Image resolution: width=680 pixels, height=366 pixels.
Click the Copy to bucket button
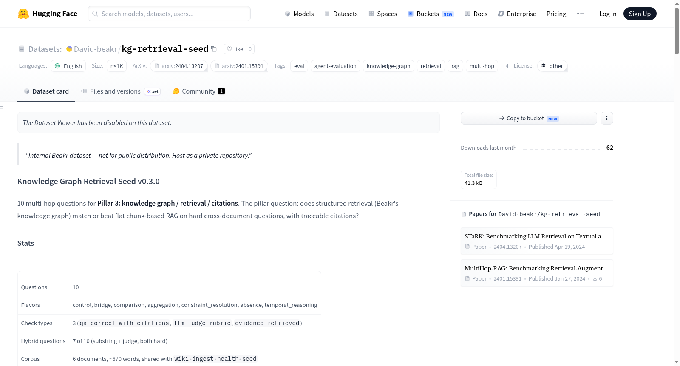529,118
